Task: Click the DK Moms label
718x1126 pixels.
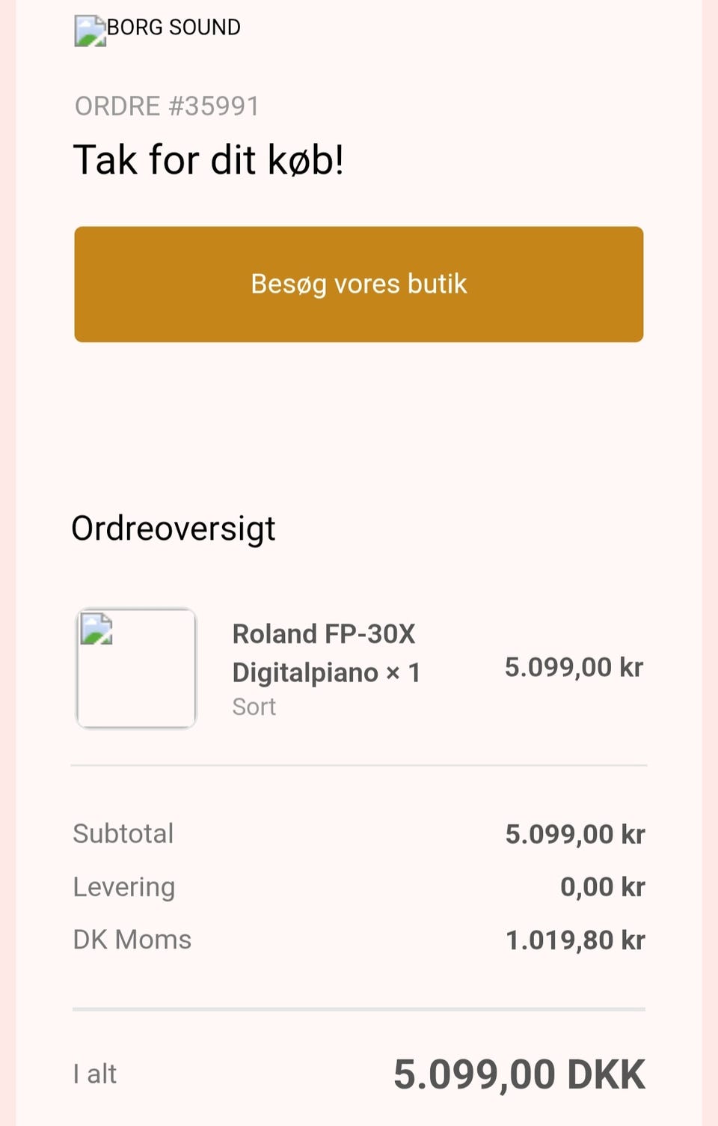Action: coord(132,940)
